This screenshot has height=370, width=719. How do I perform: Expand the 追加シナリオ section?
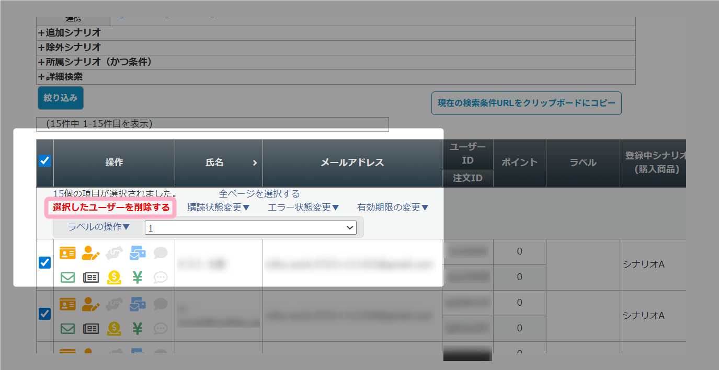(x=70, y=32)
